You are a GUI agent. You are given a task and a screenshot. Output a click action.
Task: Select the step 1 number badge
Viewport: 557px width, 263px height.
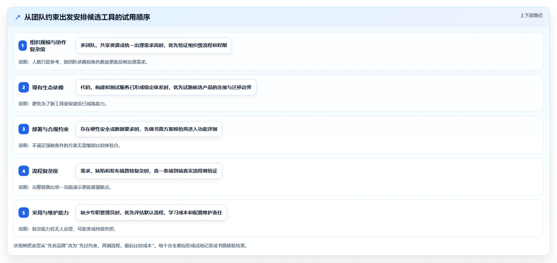(23, 46)
